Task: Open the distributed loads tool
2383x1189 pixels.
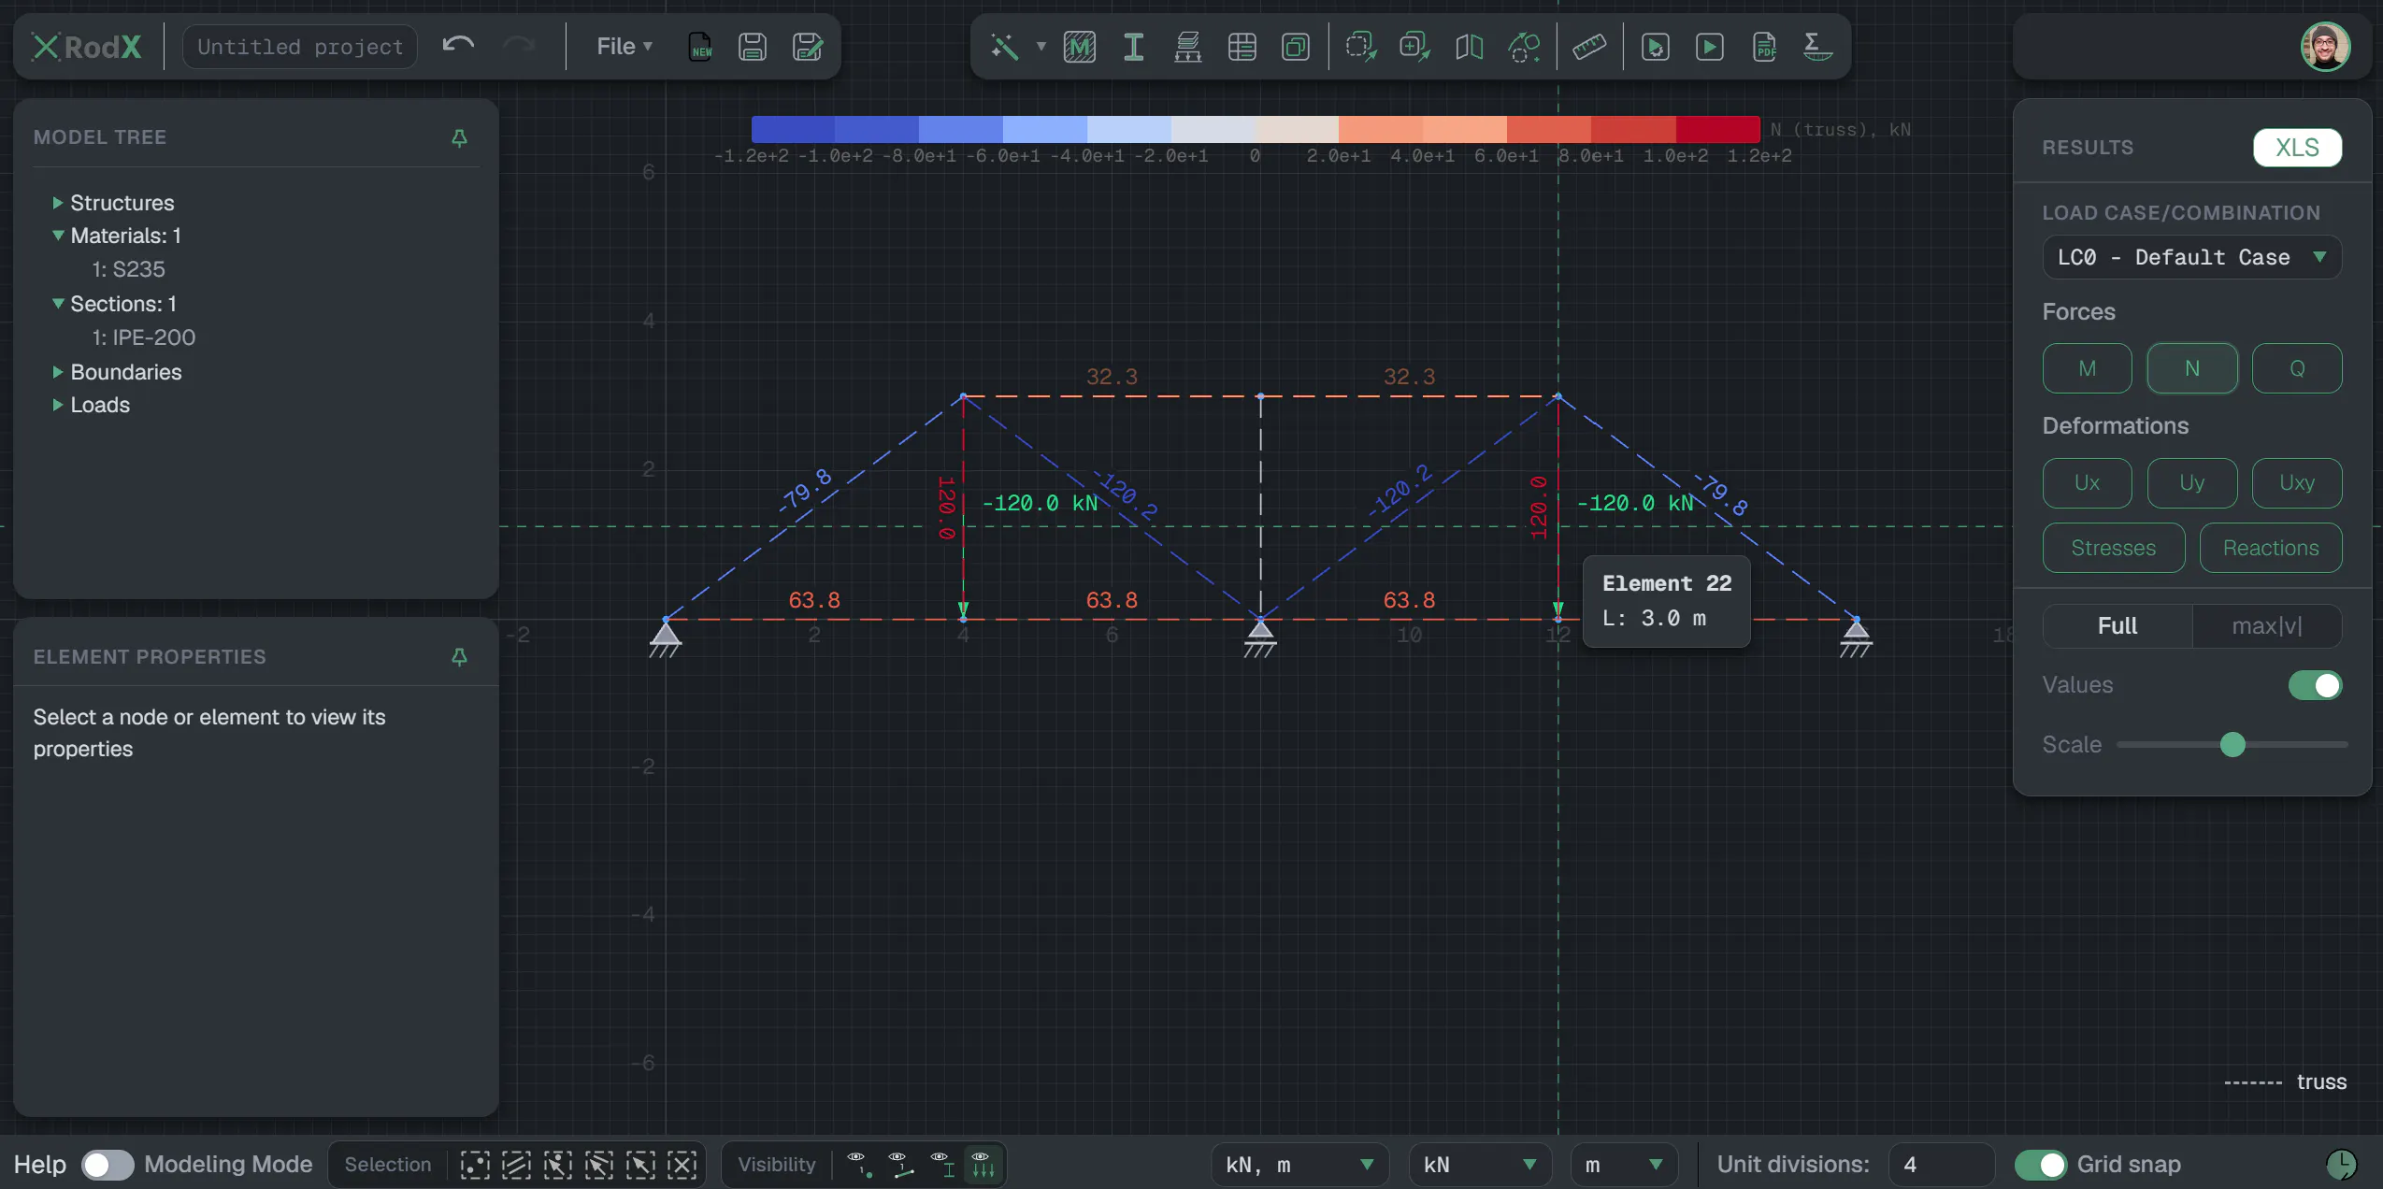Action: [x=1187, y=47]
